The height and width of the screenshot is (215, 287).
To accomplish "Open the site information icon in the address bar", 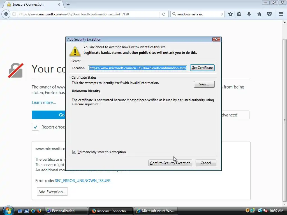I will click(14, 14).
